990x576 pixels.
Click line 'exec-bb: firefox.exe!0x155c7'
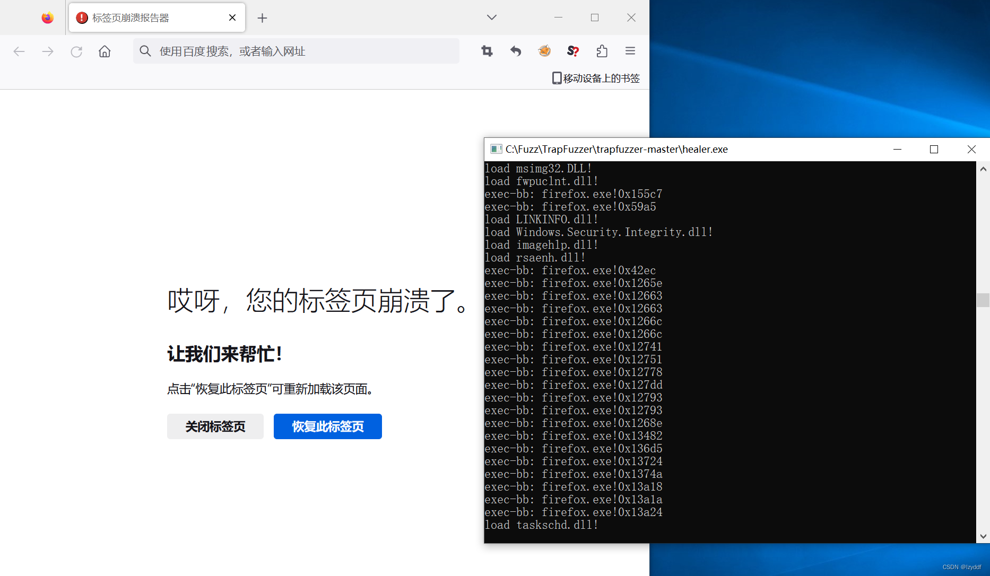(x=574, y=194)
